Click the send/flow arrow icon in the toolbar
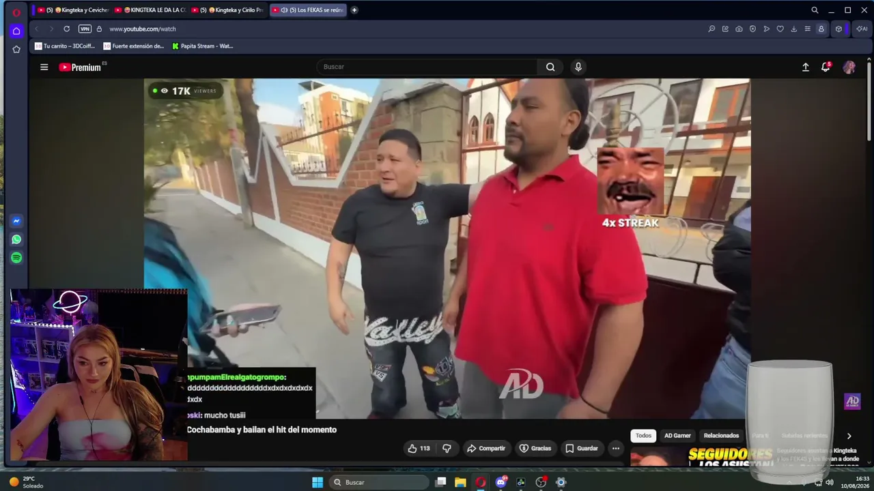This screenshot has height=491, width=874. click(x=766, y=29)
